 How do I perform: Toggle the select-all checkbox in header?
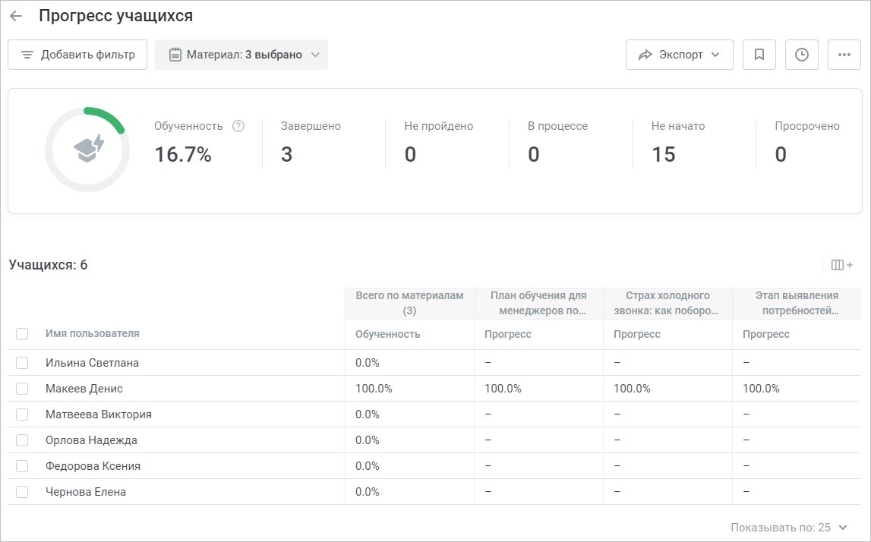point(22,334)
